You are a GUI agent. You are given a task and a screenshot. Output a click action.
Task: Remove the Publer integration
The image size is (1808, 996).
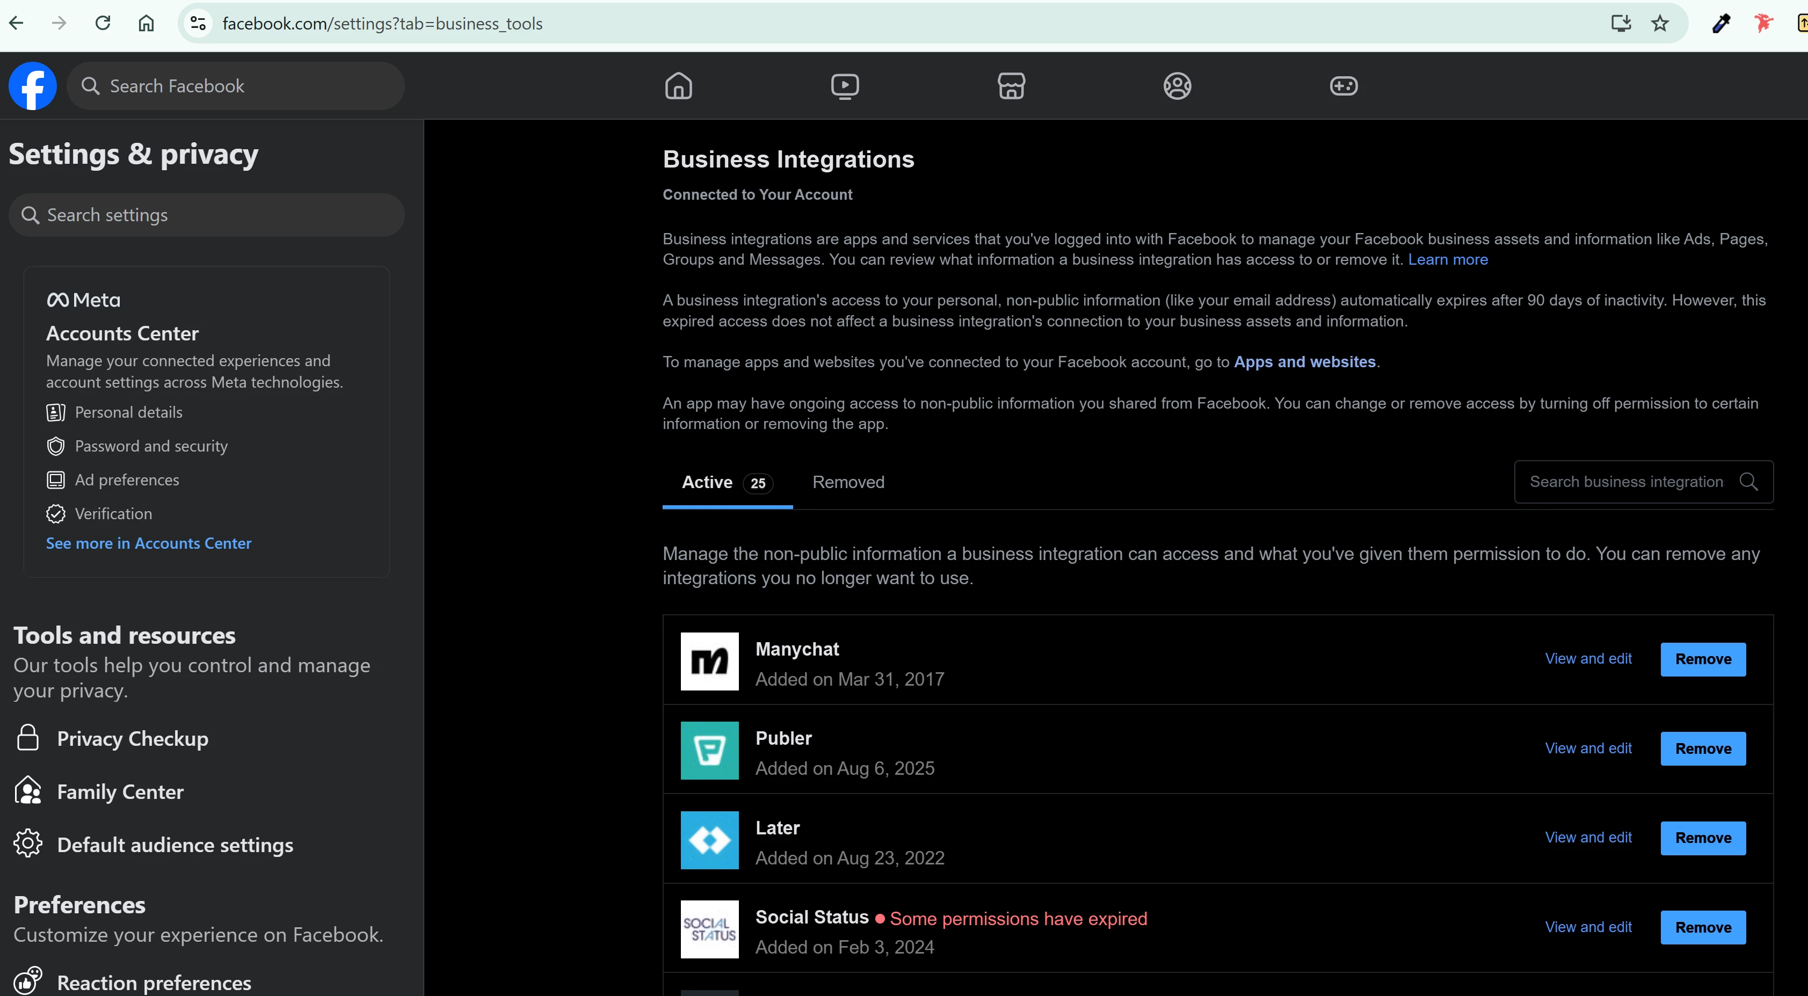pos(1702,748)
